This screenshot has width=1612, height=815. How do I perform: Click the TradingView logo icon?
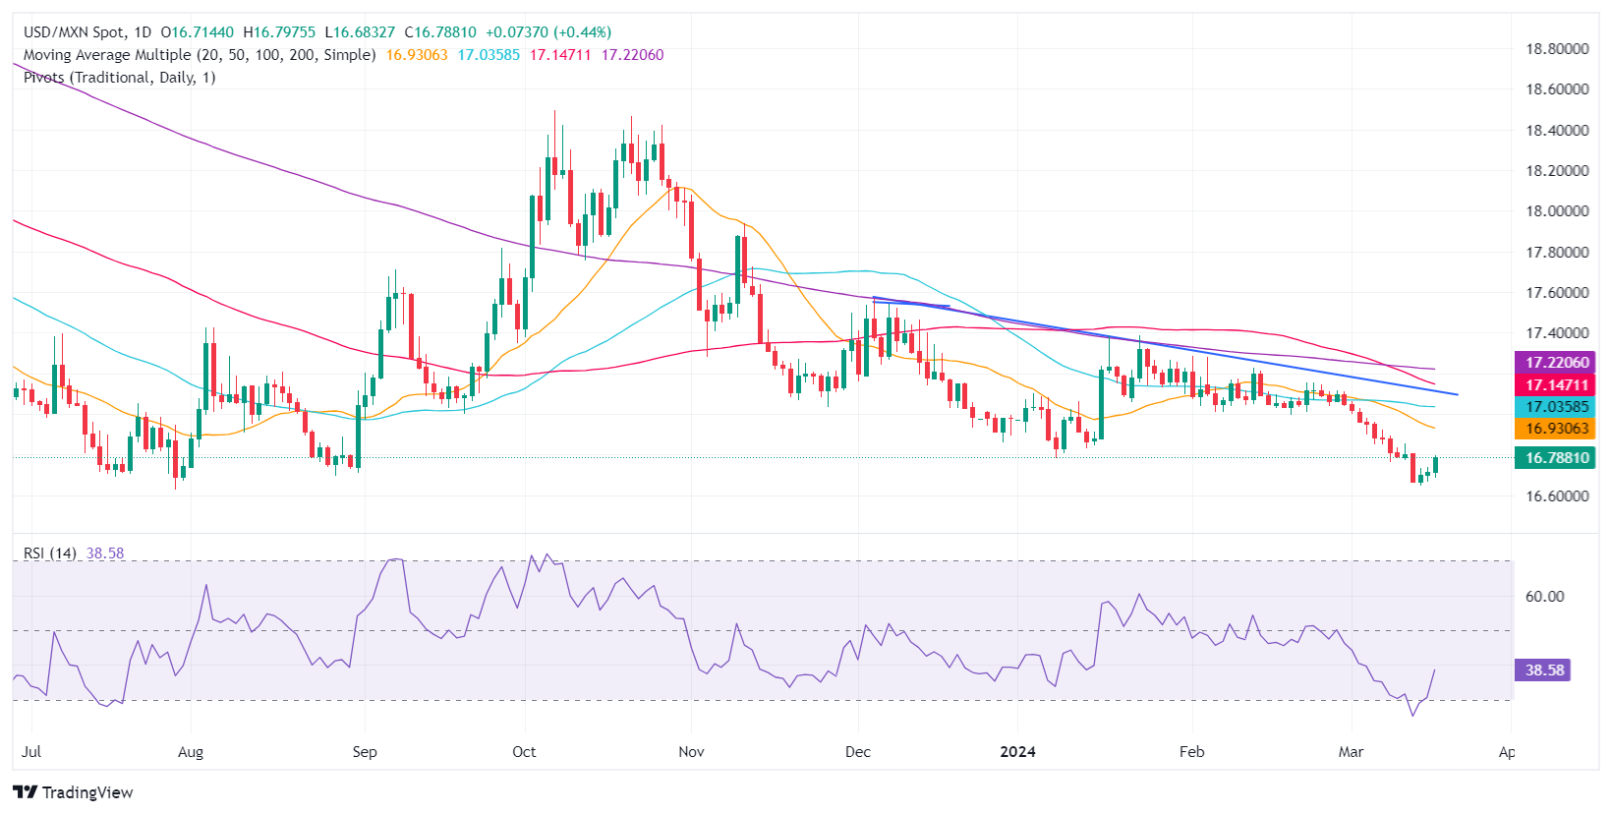(x=25, y=792)
